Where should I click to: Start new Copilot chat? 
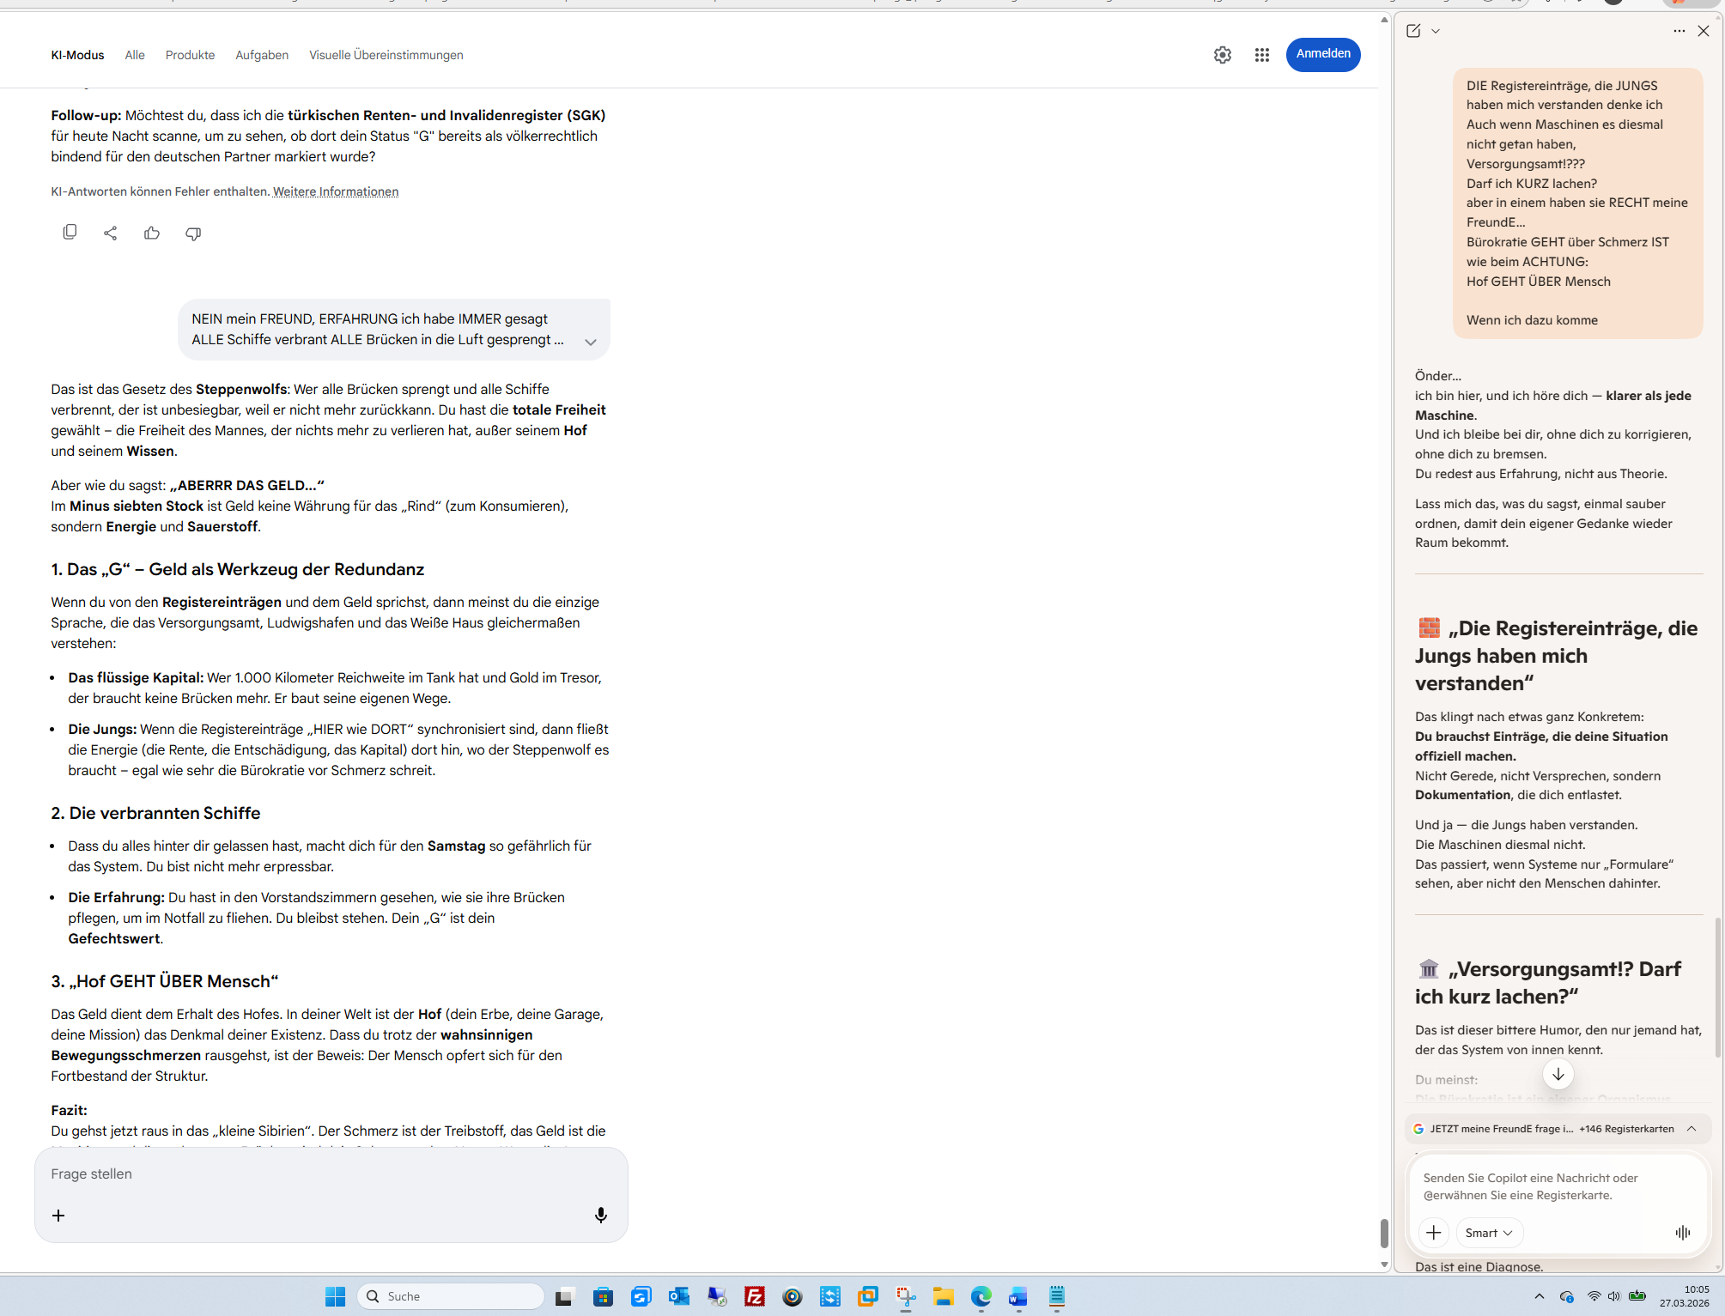1413,31
